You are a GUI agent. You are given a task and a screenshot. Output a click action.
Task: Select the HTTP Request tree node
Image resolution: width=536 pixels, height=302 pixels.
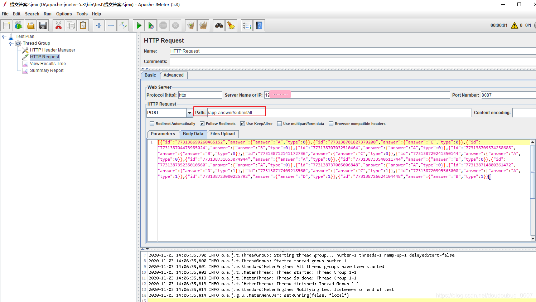click(45, 57)
